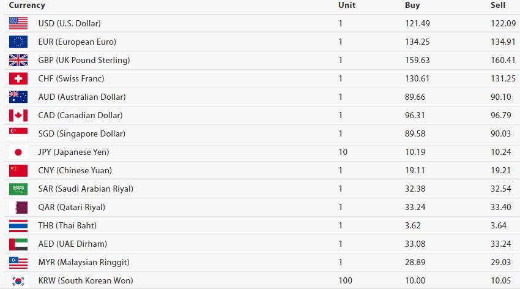Screen dimensions: 520x289
Task: Select the Unit column header
Action: click(x=346, y=6)
